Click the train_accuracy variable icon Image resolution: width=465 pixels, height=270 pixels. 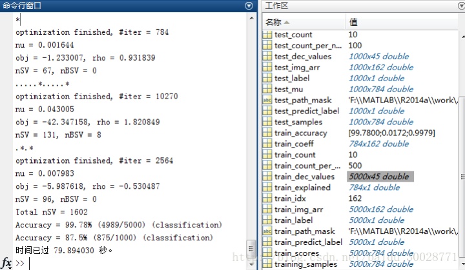coord(267,133)
